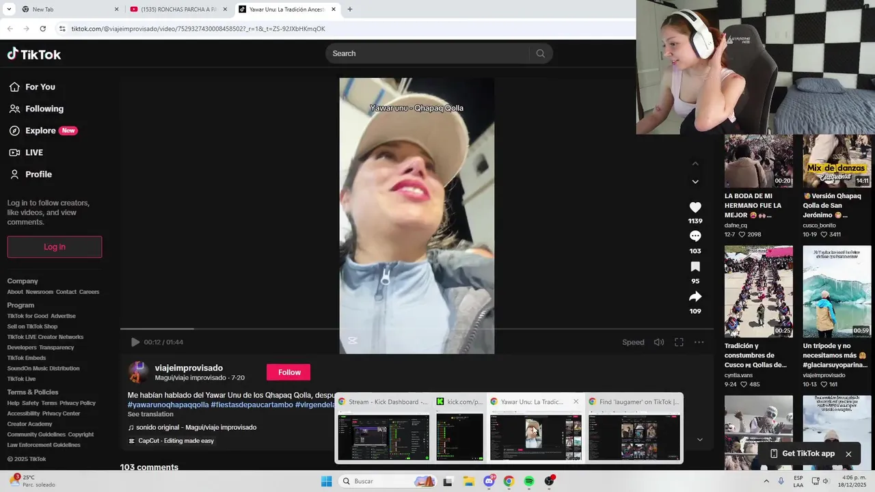Open comments via speech bubble icon
875x492 pixels.
point(695,236)
